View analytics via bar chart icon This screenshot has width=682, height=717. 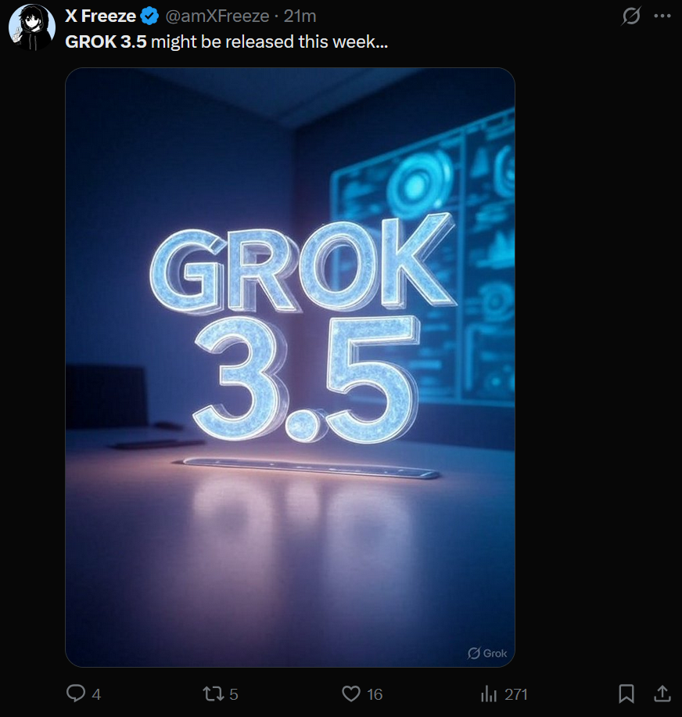pyautogui.click(x=488, y=694)
